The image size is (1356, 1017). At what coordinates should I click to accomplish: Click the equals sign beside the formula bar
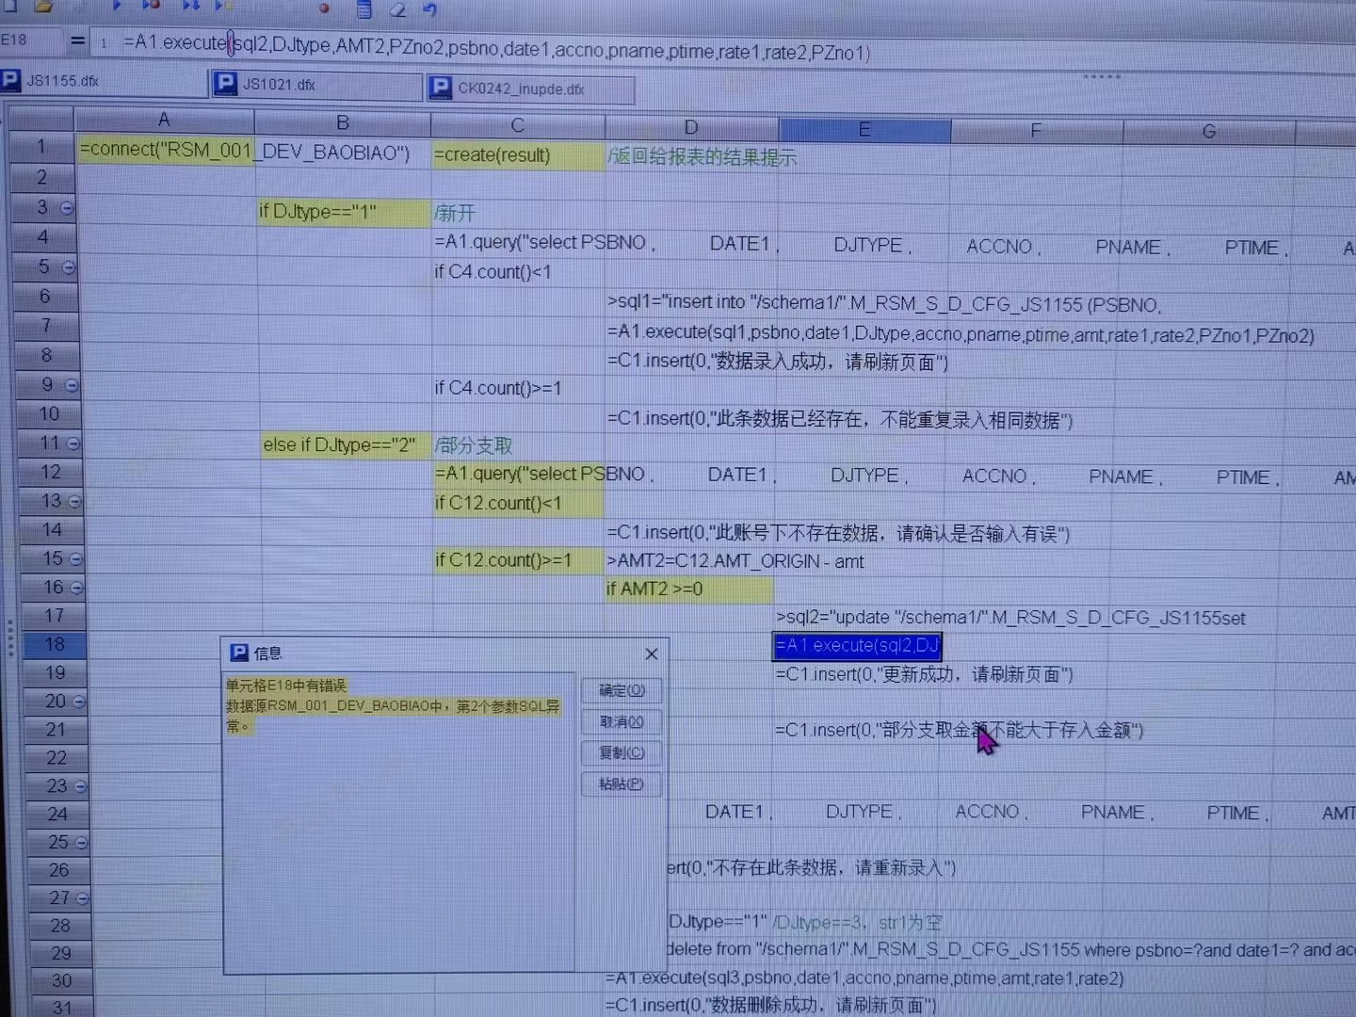(77, 40)
